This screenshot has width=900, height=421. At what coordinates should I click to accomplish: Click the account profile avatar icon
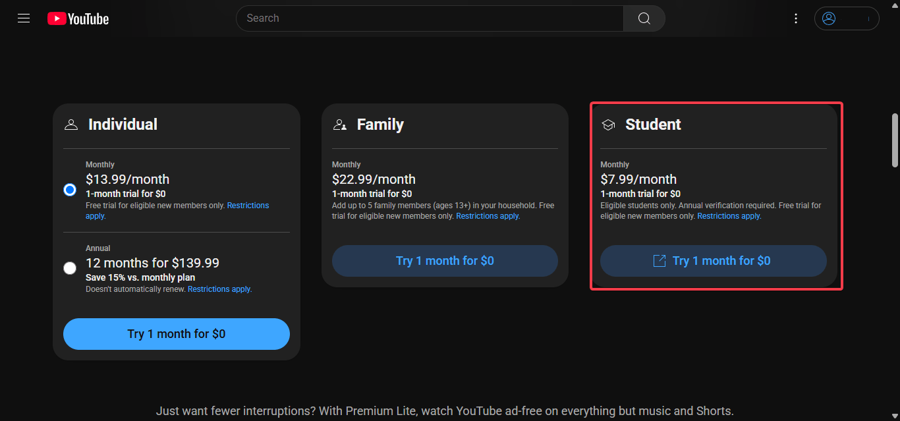click(829, 18)
